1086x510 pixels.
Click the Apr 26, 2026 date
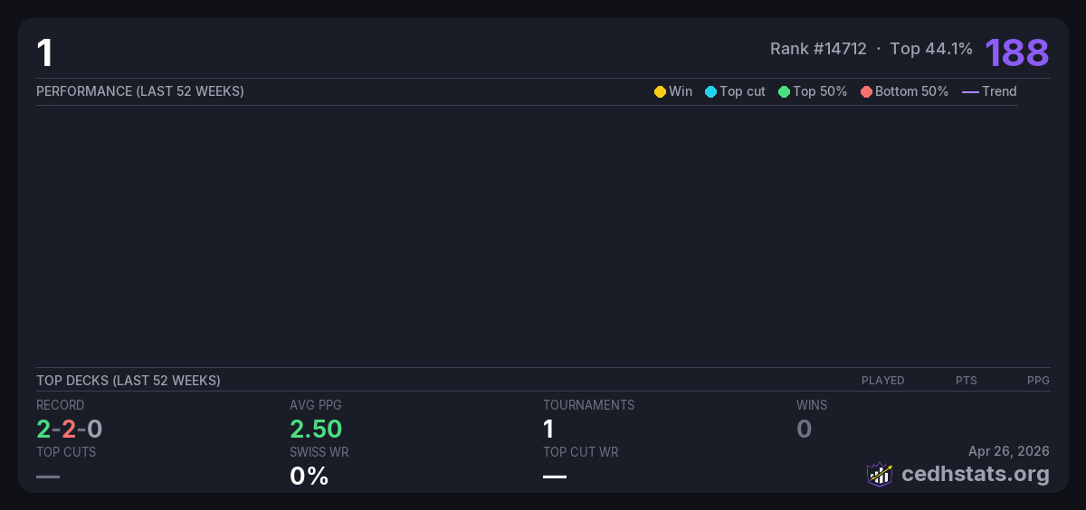(x=1008, y=451)
